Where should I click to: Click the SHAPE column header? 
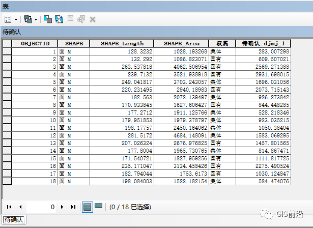pos(74,43)
